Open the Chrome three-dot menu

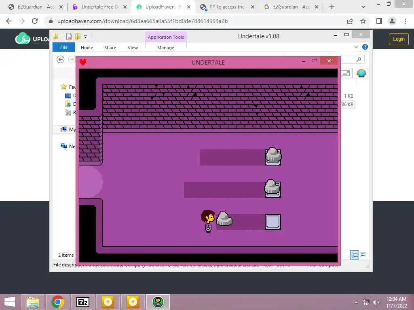(405, 21)
